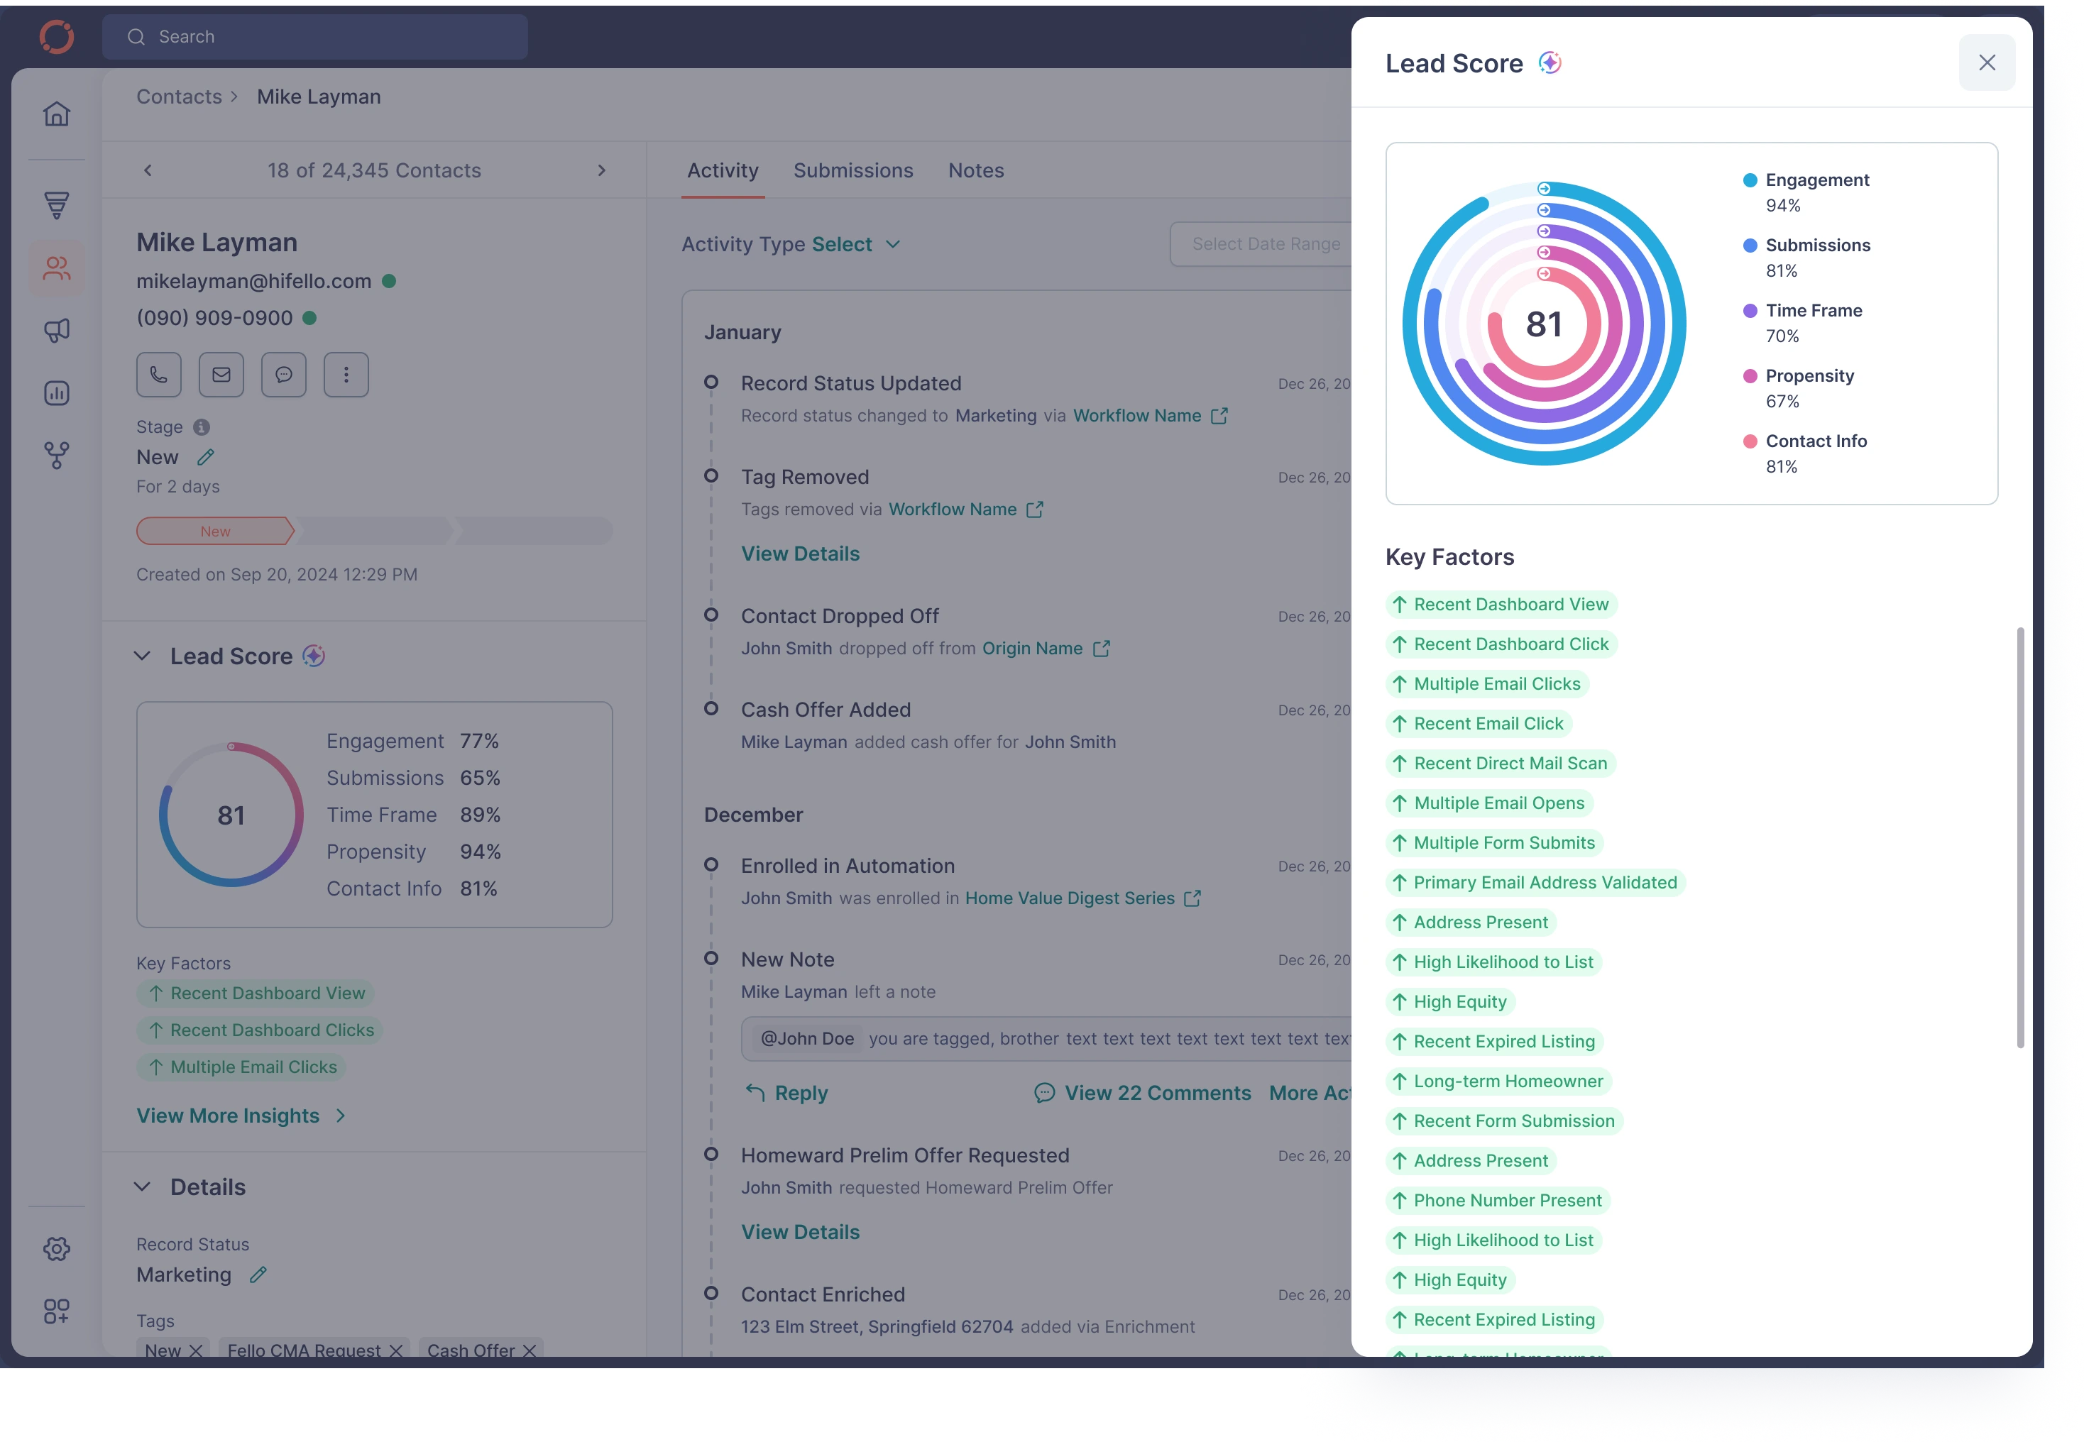Open the megaphone marketing sidebar icon
2084x1442 pixels.
[57, 331]
